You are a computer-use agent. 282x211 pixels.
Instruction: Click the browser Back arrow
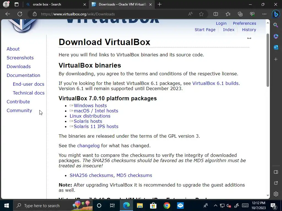(x=7, y=14)
